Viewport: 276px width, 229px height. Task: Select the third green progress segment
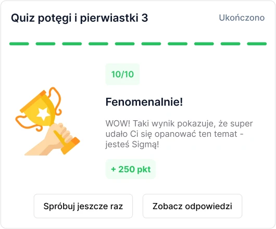(72, 44)
